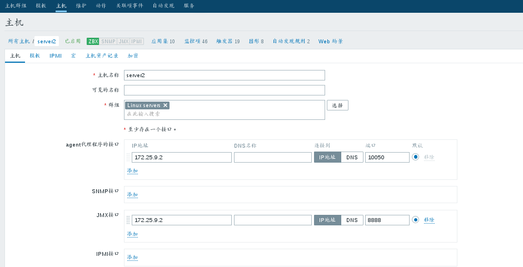The width and height of the screenshot is (523, 267).
Task: Open 图形 8 link
Action: pyautogui.click(x=256, y=41)
